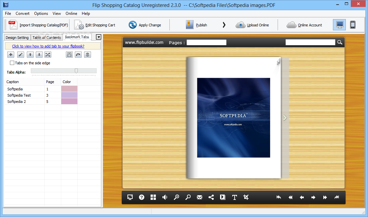Skip forward double-right arrow
This screenshot has width=368, height=217.
pyautogui.click(x=325, y=197)
